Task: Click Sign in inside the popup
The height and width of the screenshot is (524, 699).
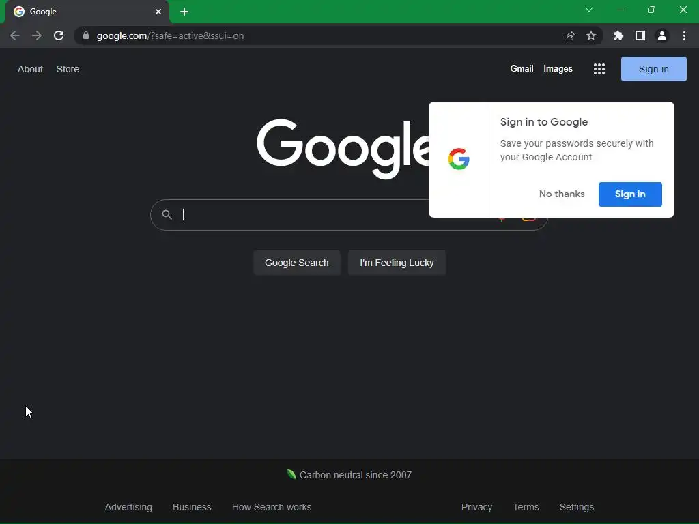Action: (x=630, y=194)
